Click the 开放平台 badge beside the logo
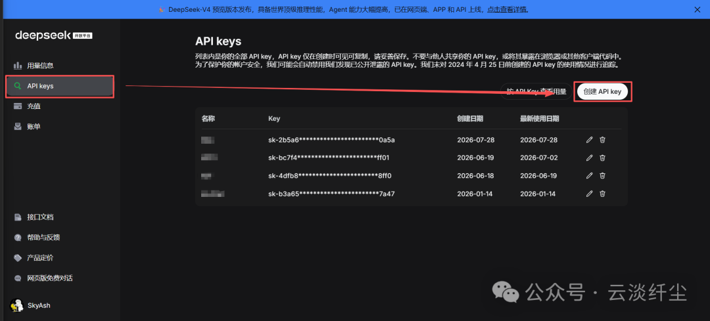This screenshot has width=710, height=321. tap(82, 35)
